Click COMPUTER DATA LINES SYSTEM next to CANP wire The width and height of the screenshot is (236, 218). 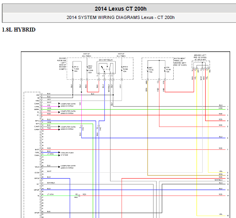68,128
